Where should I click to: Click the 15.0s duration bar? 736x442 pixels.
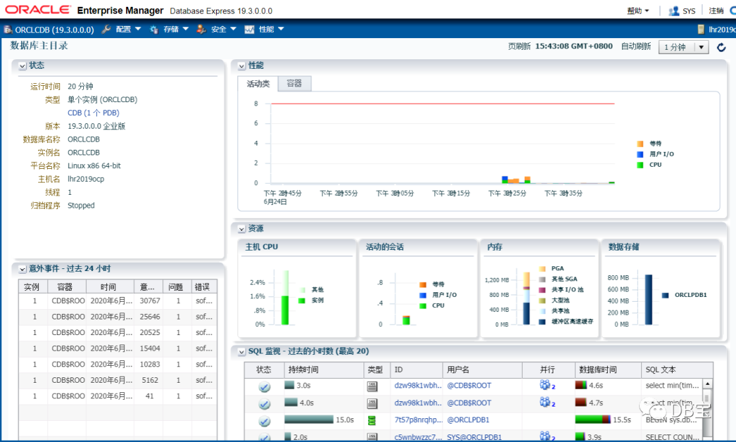(309, 420)
